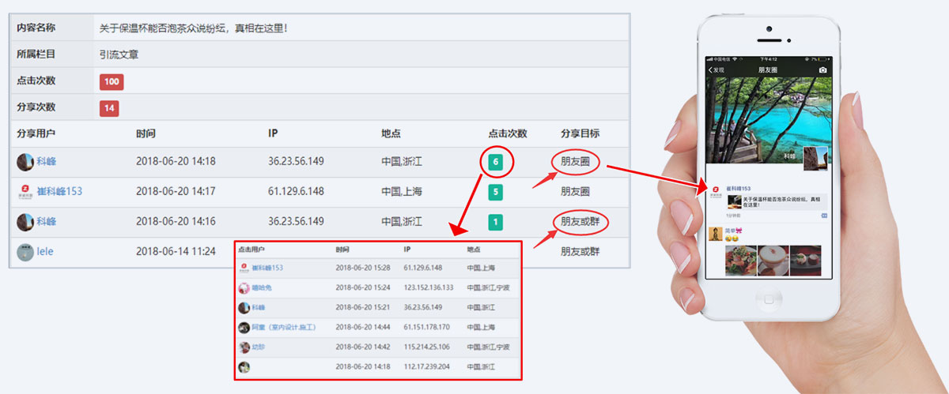Click 崔科峰153 avatar in share table
This screenshot has height=394, width=949.
(x=25, y=192)
